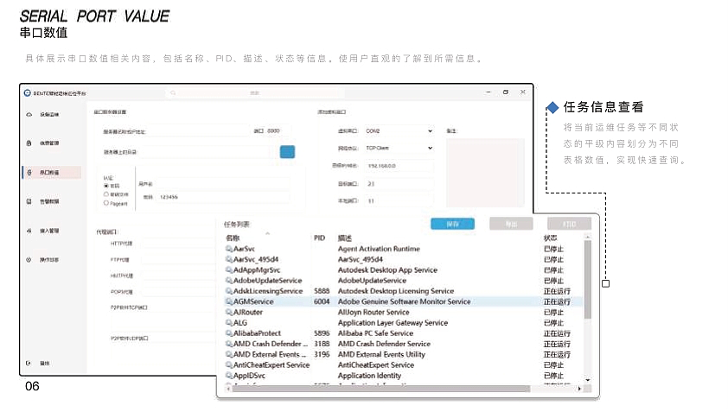Select the highlighted 串口数值 sidebar tab
This screenshot has width=728, height=412.
[x=52, y=172]
